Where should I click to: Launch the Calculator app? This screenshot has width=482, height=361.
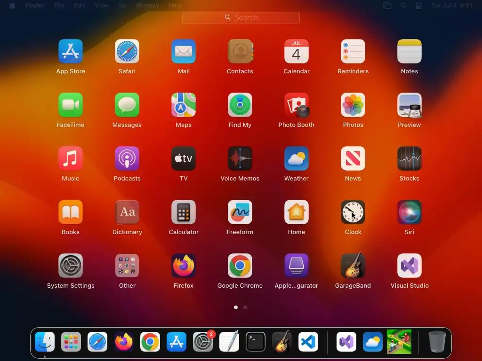point(184,212)
